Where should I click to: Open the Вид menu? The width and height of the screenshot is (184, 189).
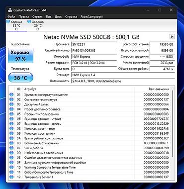tap(49, 16)
